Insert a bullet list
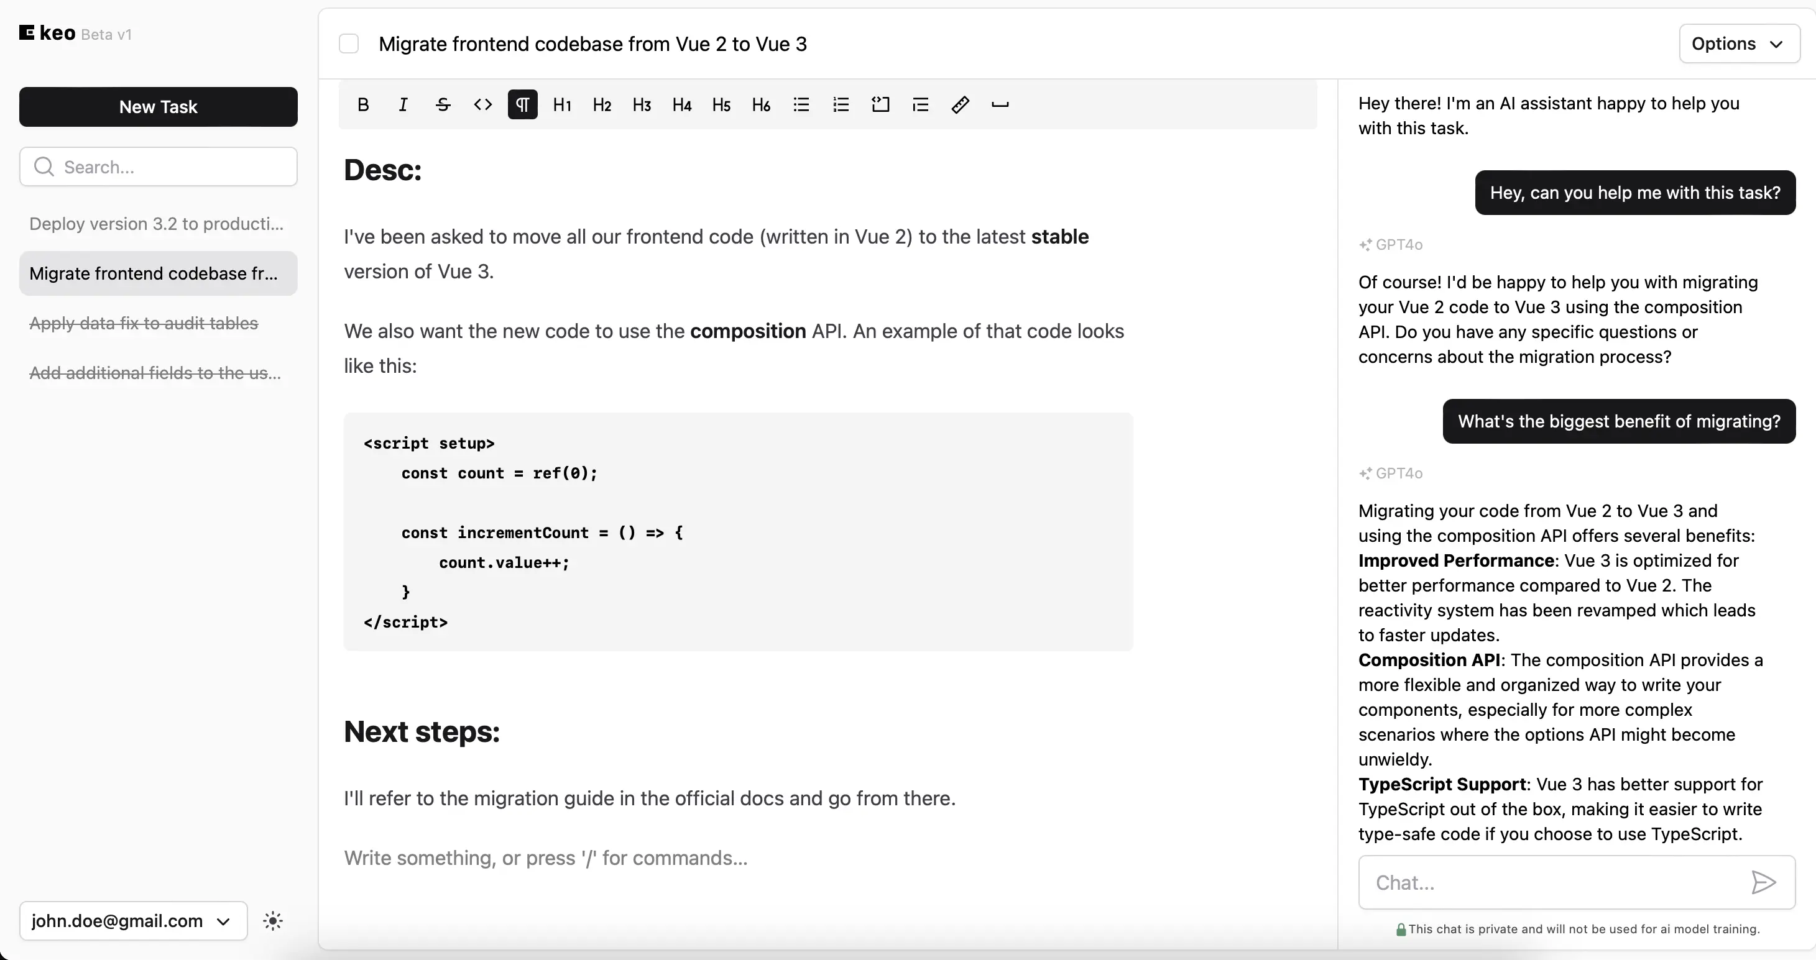 [x=801, y=105]
